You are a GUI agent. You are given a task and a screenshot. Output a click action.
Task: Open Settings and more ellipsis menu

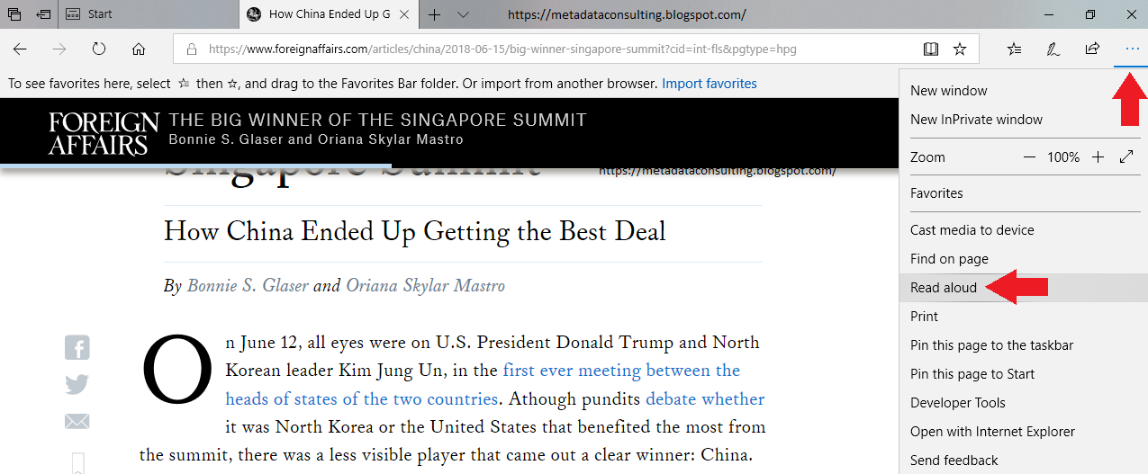coord(1132,49)
